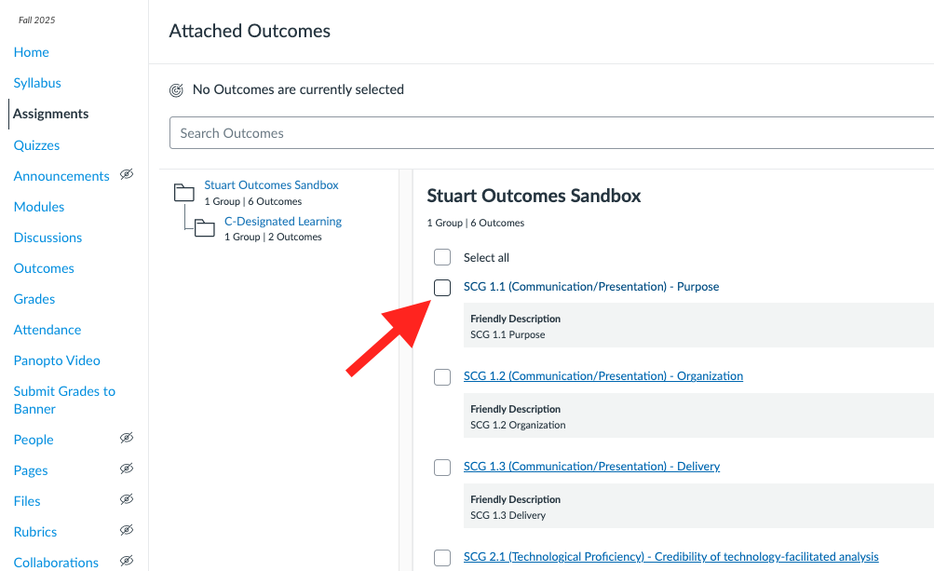934x571 pixels.
Task: Toggle visibility eye icon next to Announcements
Action: pyautogui.click(x=127, y=175)
